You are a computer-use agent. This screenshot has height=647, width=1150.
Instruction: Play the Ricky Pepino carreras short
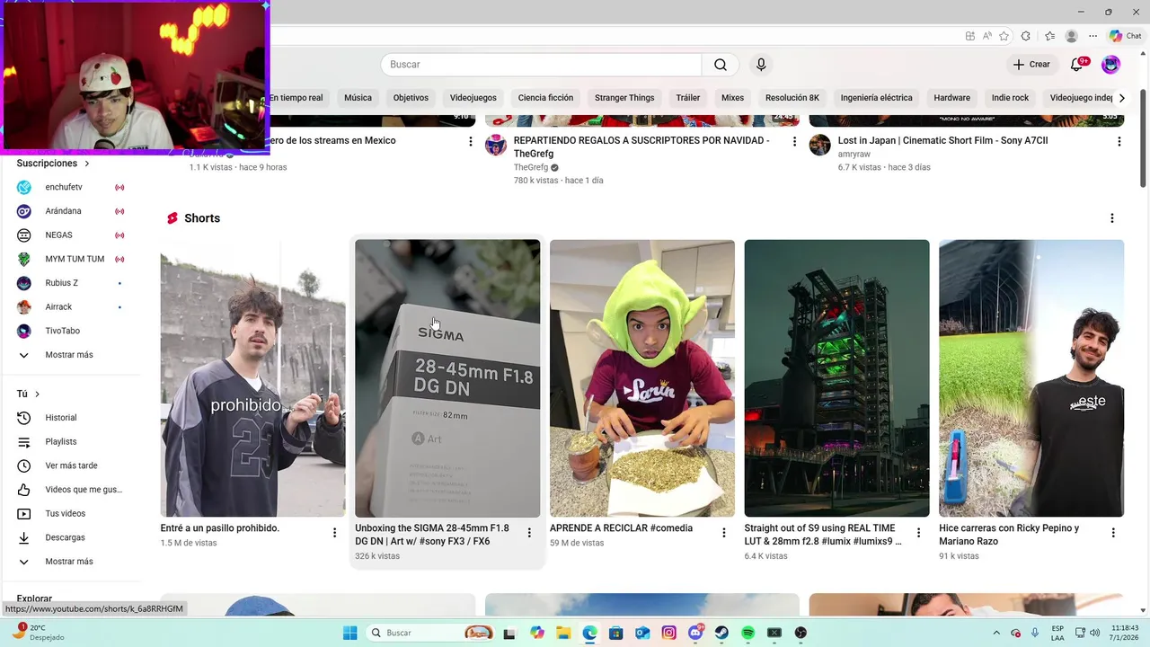[1031, 378]
